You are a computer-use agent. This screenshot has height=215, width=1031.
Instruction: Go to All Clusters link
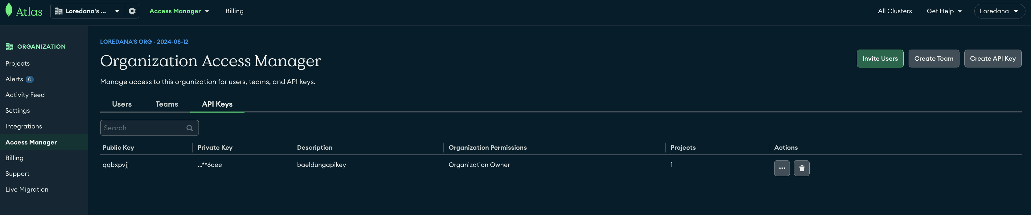click(894, 11)
